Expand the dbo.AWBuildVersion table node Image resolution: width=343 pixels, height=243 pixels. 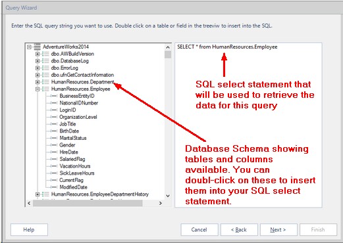[x=38, y=54]
